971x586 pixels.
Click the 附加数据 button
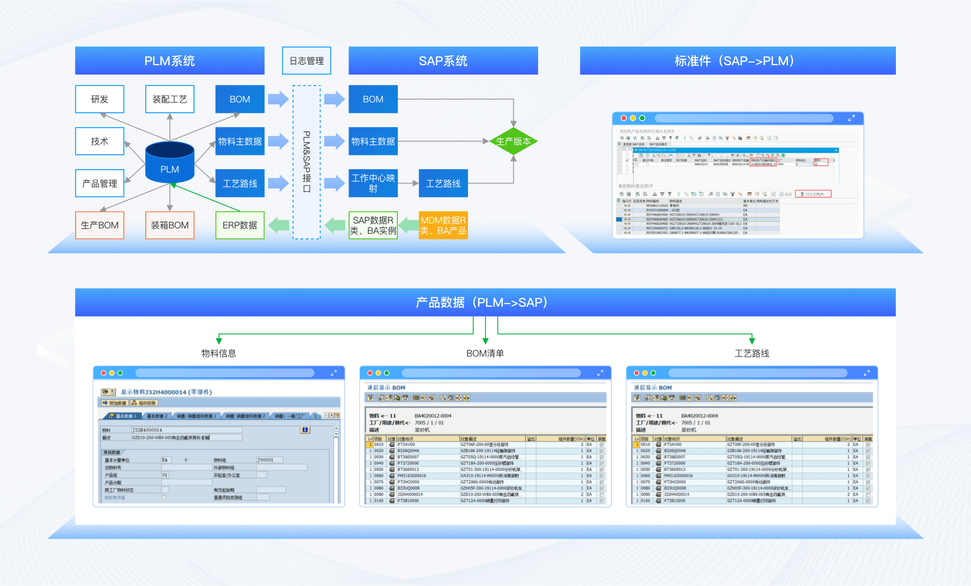coord(115,403)
